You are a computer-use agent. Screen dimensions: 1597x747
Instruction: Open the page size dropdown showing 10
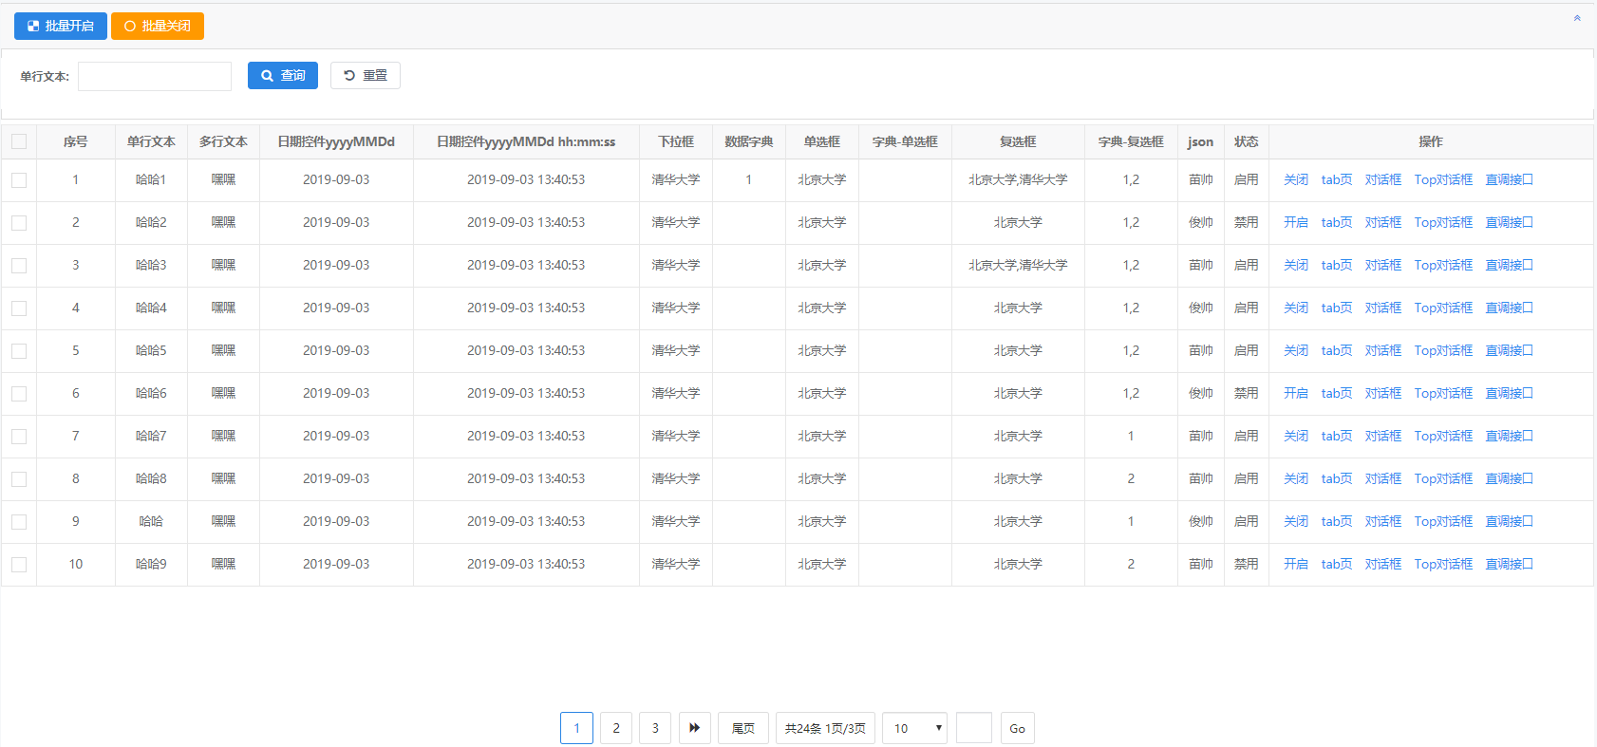pos(914,728)
